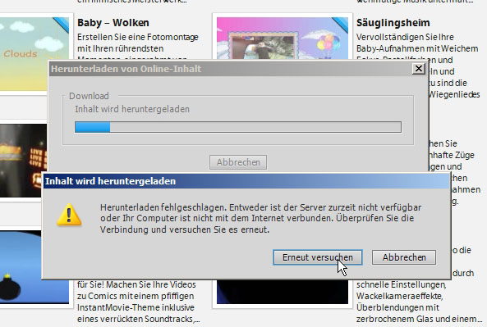Click the blue ribbon on the Clouds thumbnail

coord(62,25)
